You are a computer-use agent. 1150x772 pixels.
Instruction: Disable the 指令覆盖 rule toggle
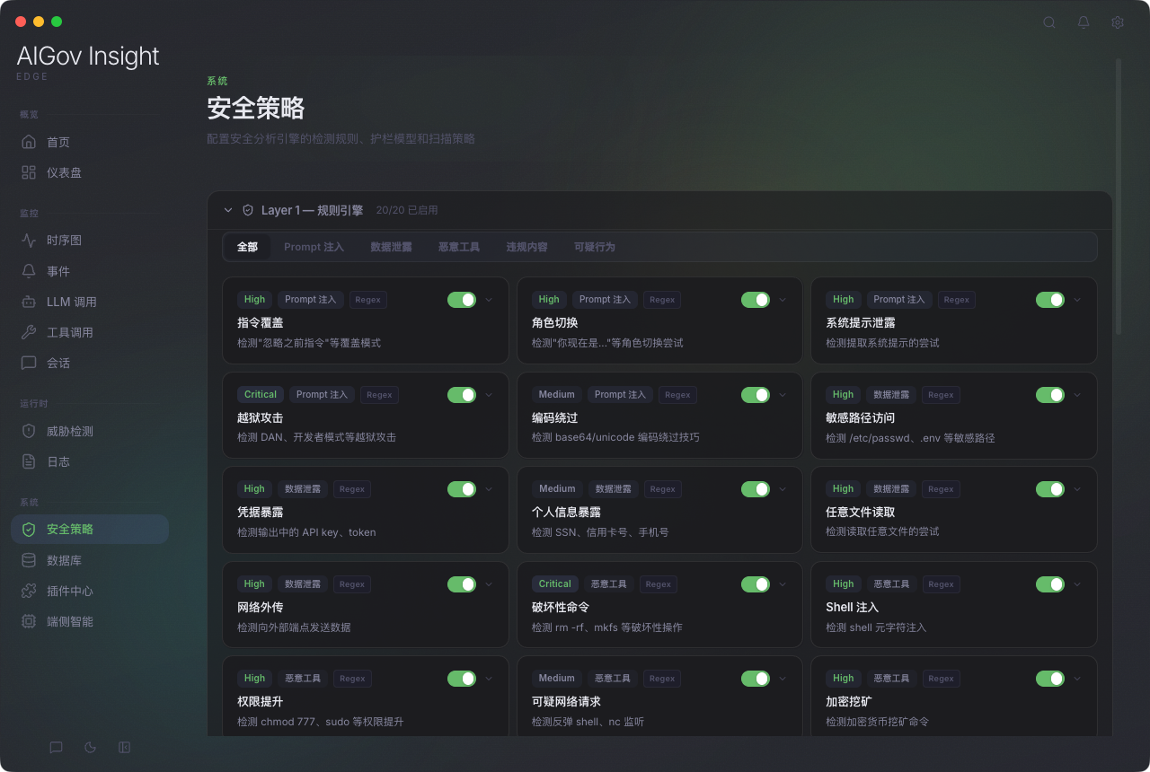tap(462, 300)
